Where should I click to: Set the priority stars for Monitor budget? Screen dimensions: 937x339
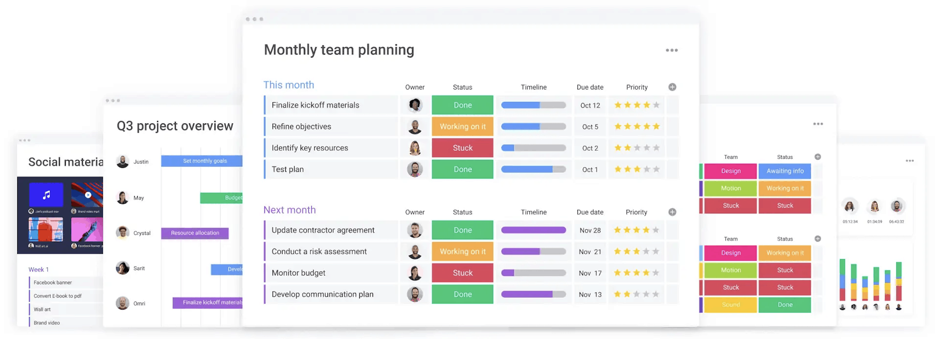[636, 273]
